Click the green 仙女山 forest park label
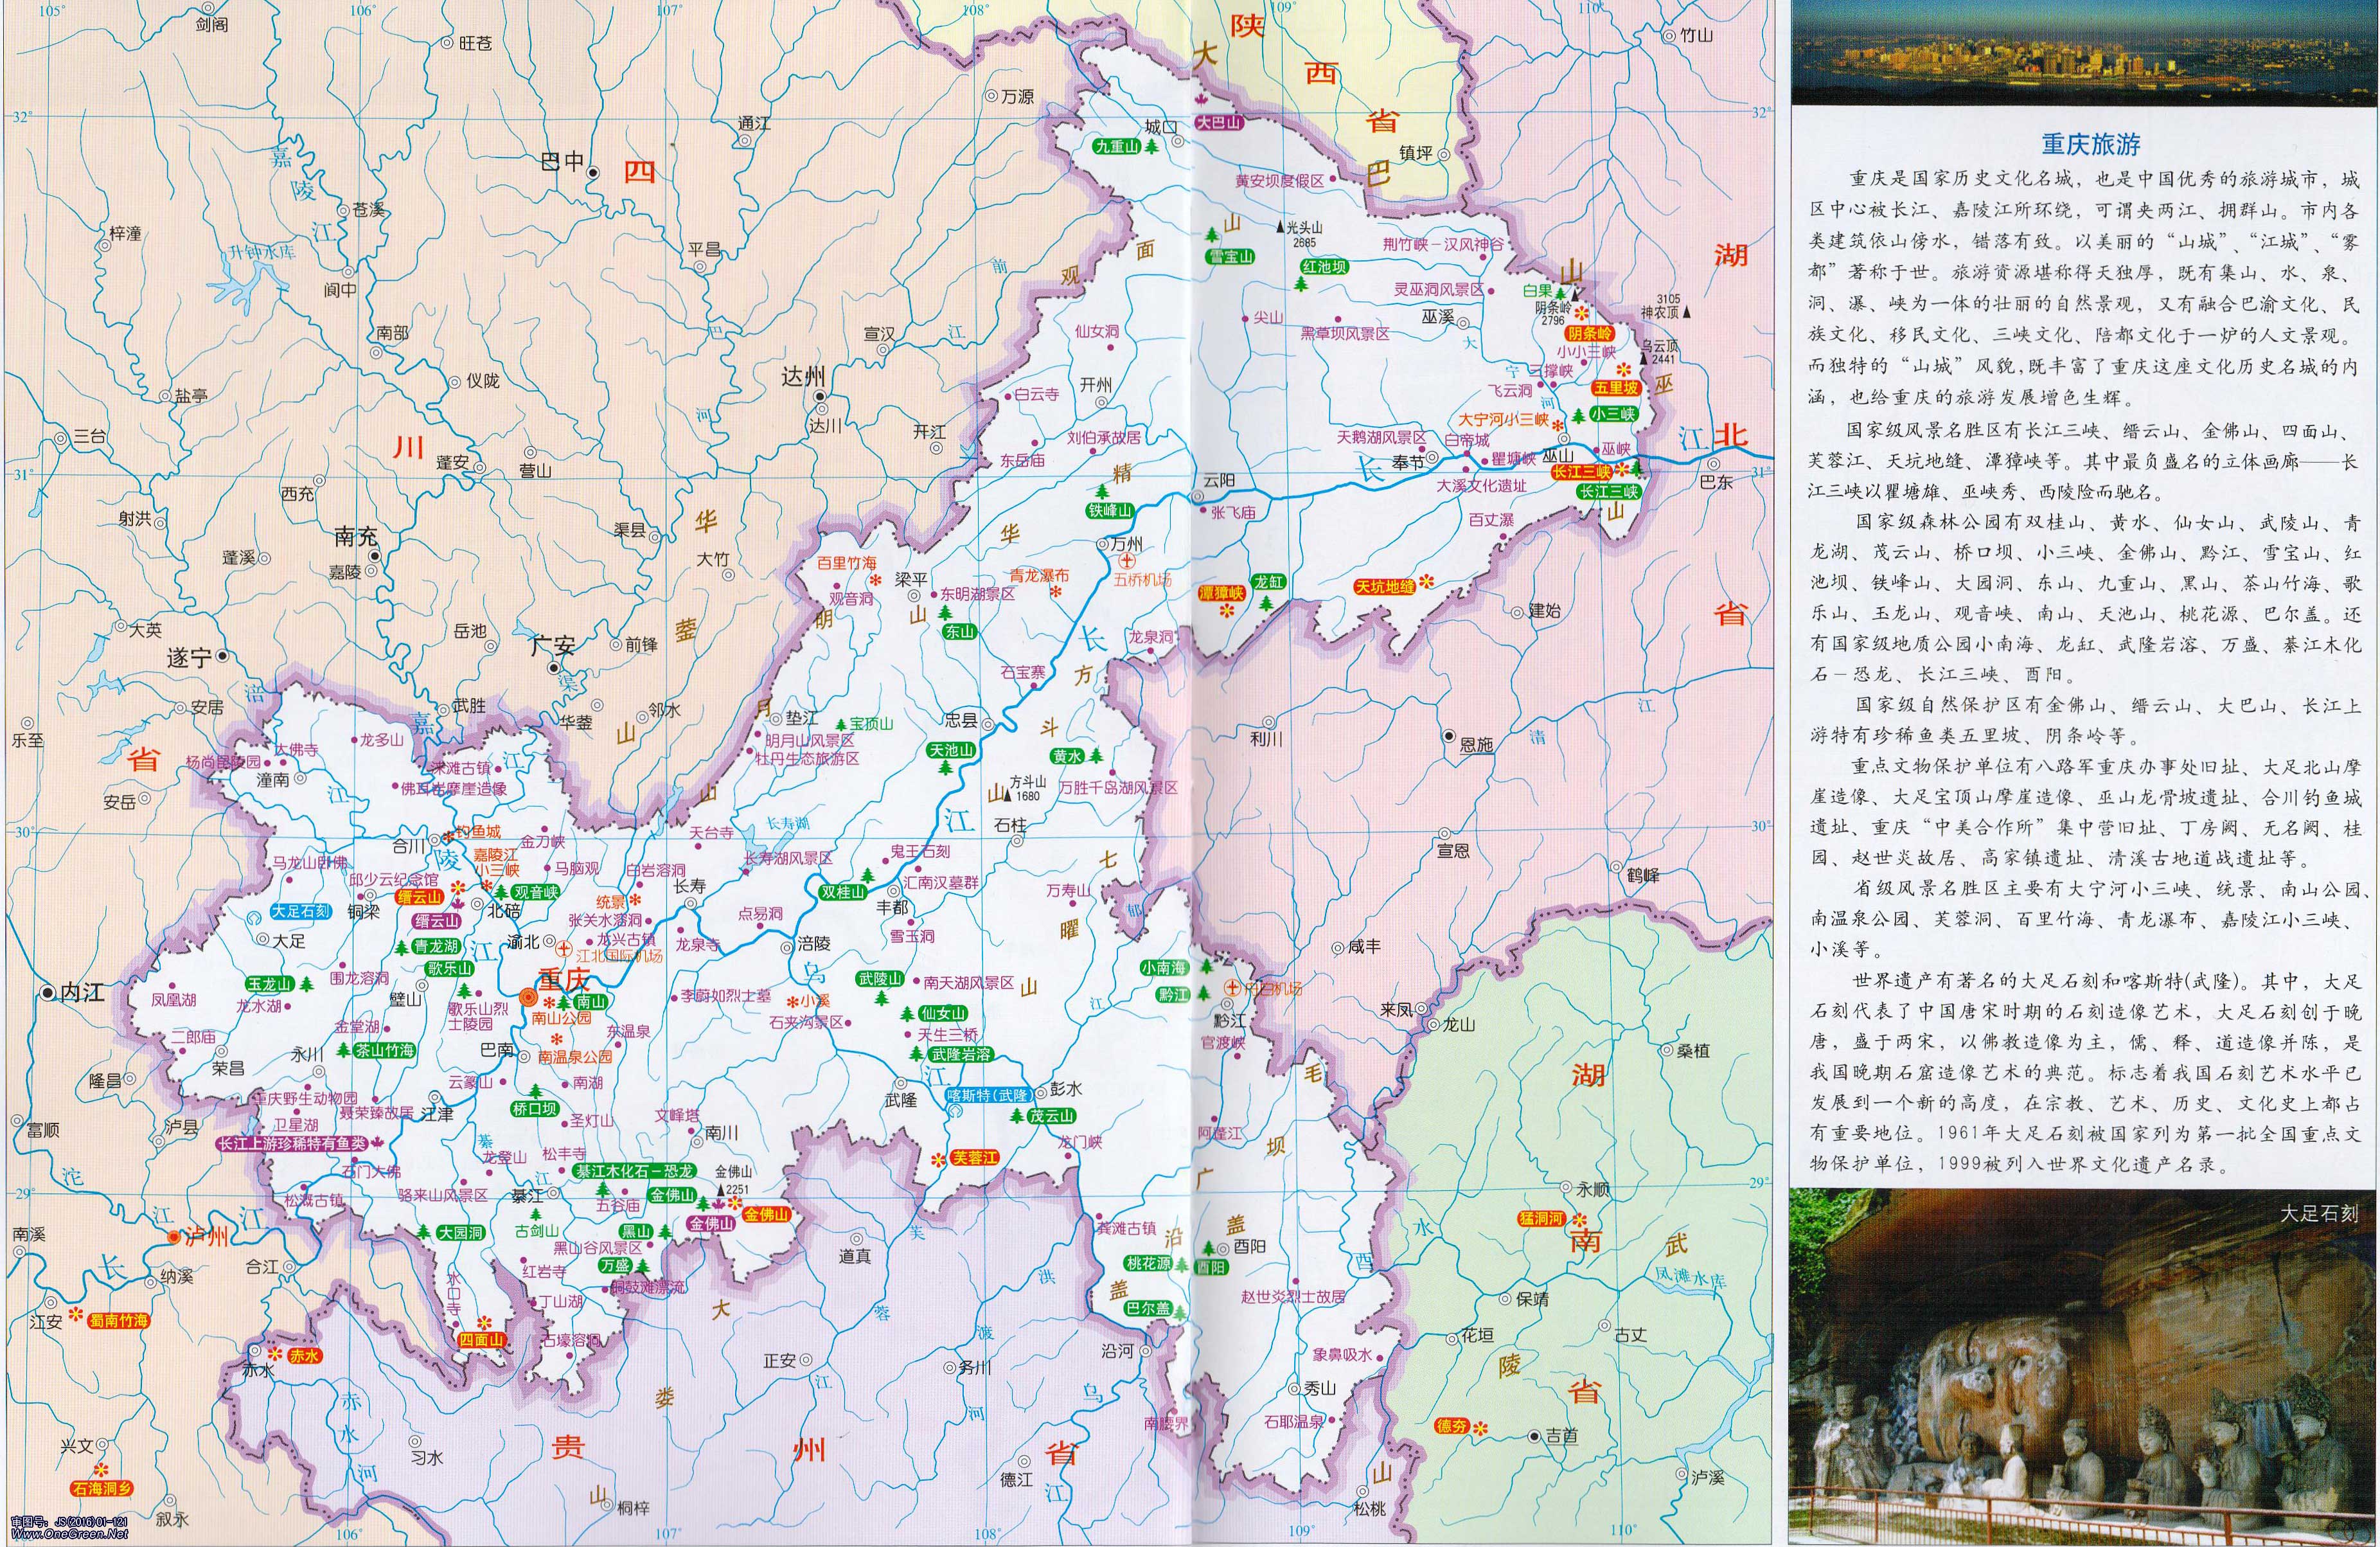The image size is (2380, 1547). [943, 1013]
